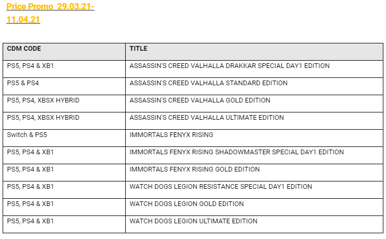Screen dimensions: 386x239
Task: Select Immortals Fenyx Rising Gold Edition title
Action: [x=195, y=169]
